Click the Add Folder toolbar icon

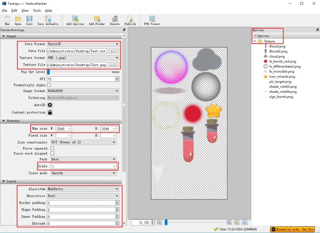pyautogui.click(x=97, y=20)
